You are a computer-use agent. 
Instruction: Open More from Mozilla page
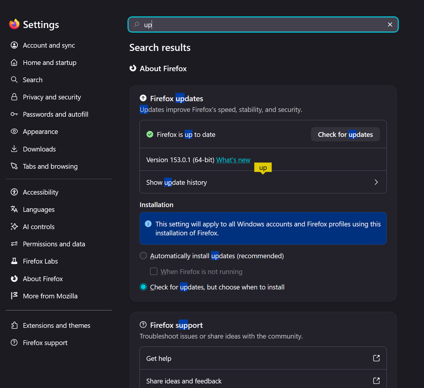pos(50,296)
